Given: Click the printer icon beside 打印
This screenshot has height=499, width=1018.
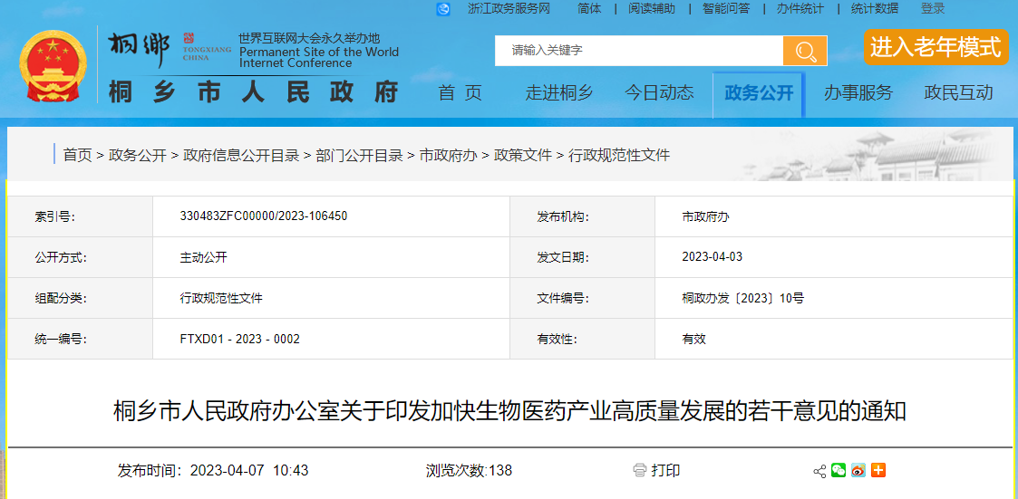Looking at the screenshot, I should coord(640,470).
